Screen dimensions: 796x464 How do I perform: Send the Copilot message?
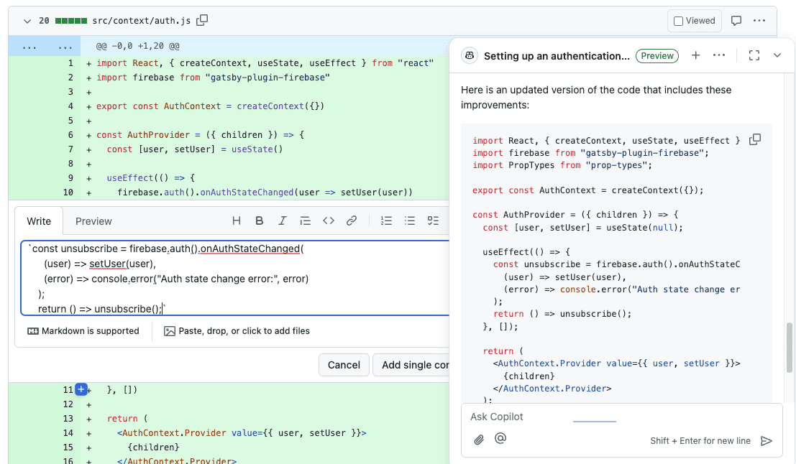766,441
